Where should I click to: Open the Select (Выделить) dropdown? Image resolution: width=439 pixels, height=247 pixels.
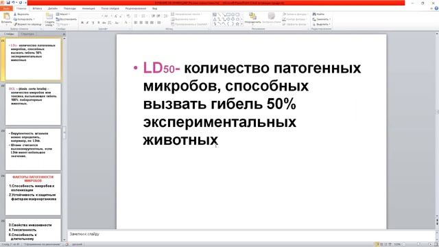[322, 25]
